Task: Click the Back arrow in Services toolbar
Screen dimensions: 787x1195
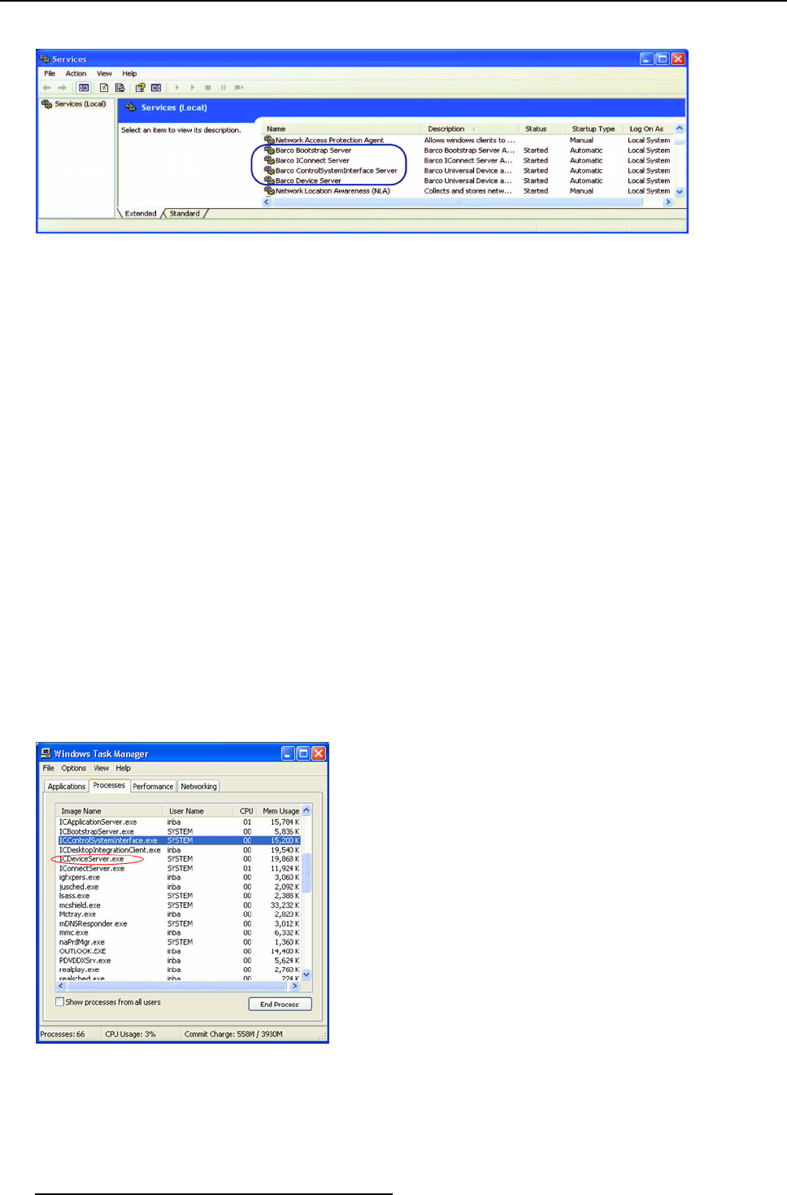Action: point(46,88)
